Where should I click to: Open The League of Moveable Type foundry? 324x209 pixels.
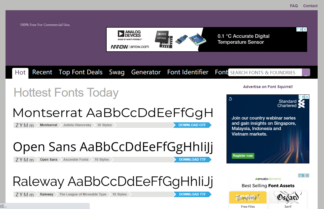[83, 194]
